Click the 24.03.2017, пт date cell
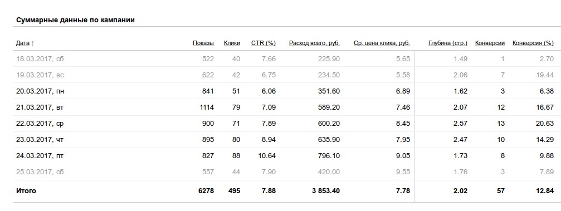The image size is (561, 211). [40, 156]
